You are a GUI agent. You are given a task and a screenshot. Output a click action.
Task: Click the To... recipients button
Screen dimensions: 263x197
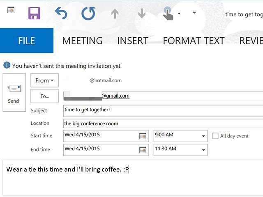pos(44,96)
